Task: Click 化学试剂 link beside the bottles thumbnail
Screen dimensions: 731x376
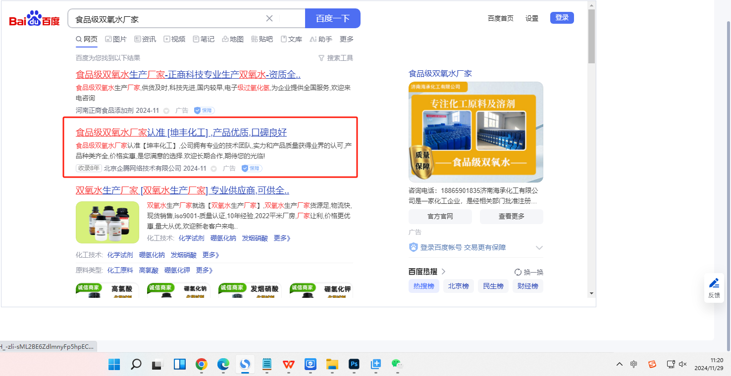Action: point(192,238)
